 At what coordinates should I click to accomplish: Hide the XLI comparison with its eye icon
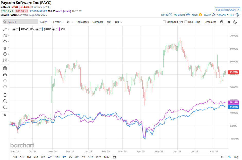[x=54, y=30]
